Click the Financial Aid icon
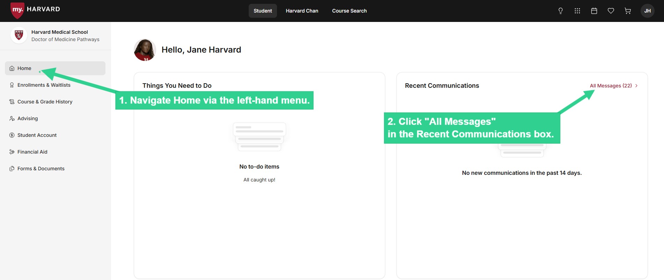This screenshot has width=664, height=280. click(12, 152)
